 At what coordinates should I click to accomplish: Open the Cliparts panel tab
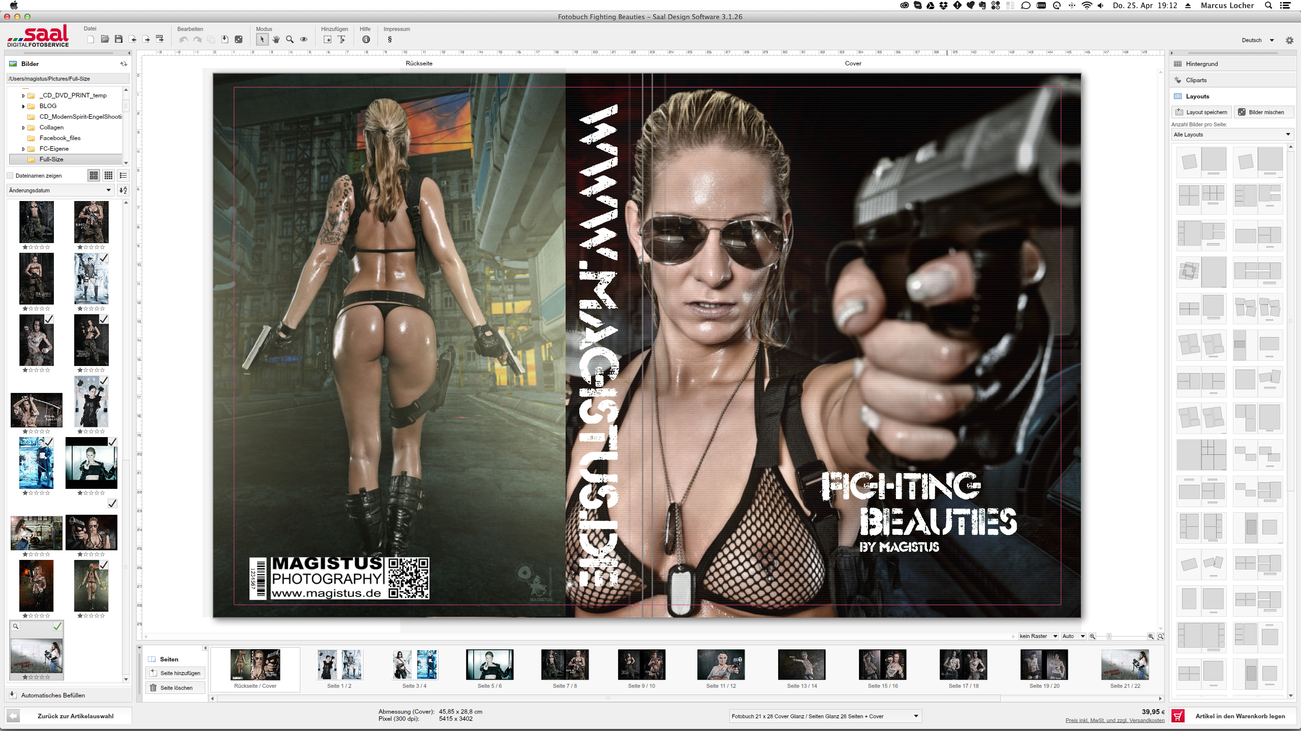1196,80
